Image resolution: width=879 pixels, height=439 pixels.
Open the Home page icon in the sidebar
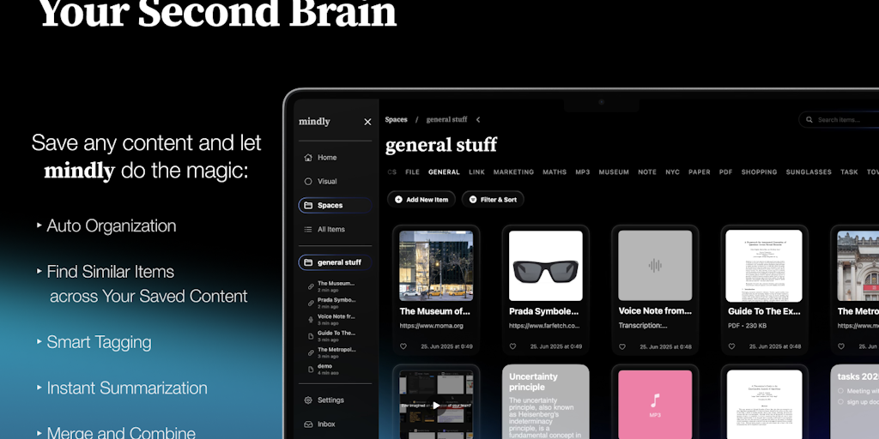click(308, 158)
